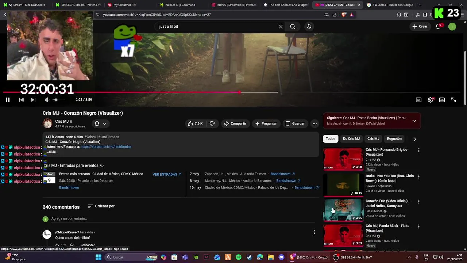
Task: Open the Crear menu
Action: (420, 26)
